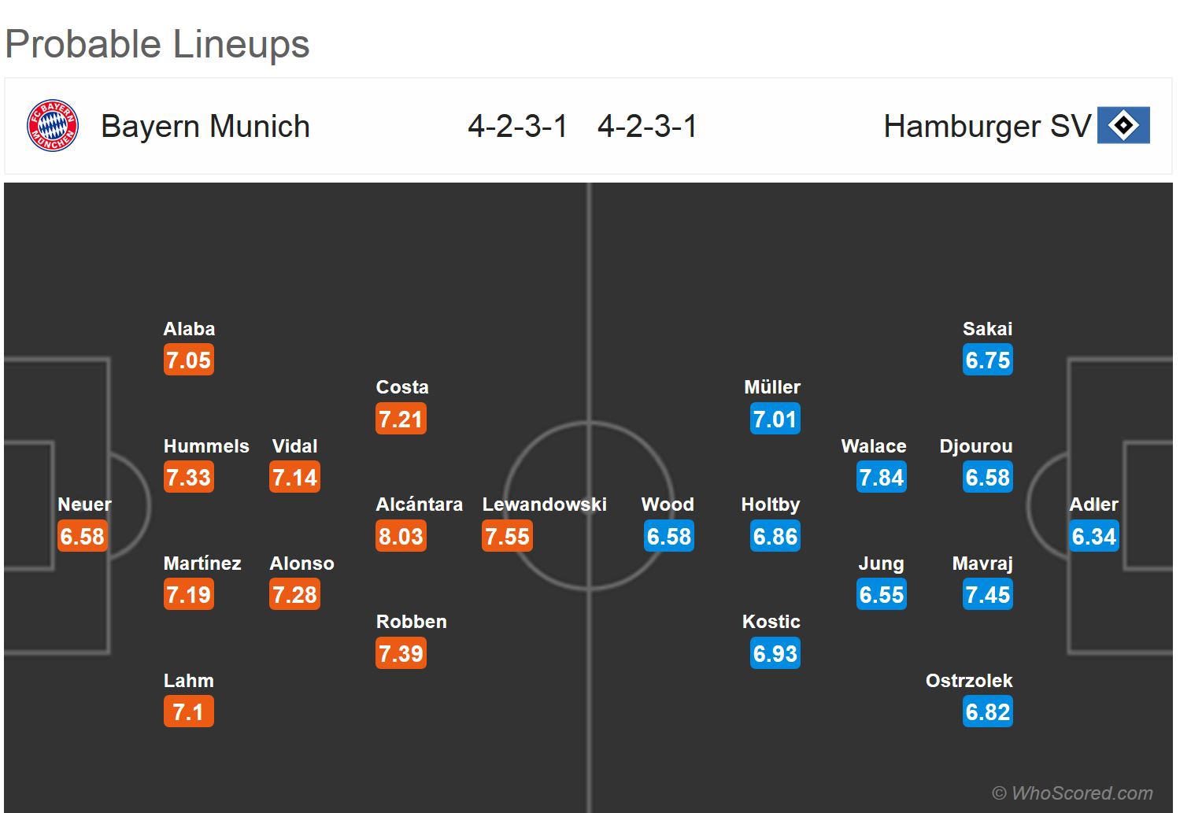Click Adler's 6.34 rating badge
This screenshot has width=1180, height=813.
click(1093, 537)
